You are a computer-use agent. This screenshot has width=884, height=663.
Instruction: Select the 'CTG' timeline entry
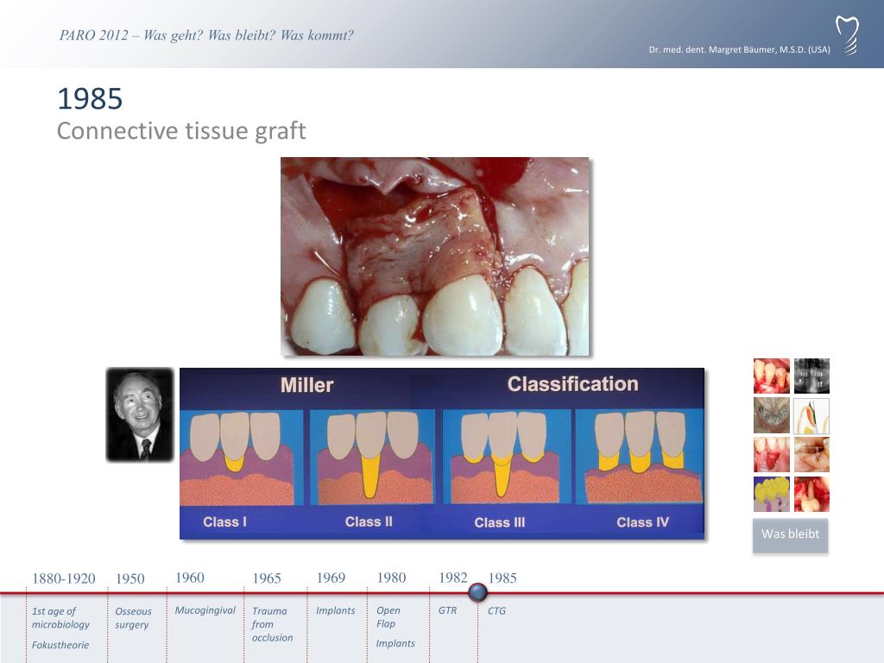point(496,610)
